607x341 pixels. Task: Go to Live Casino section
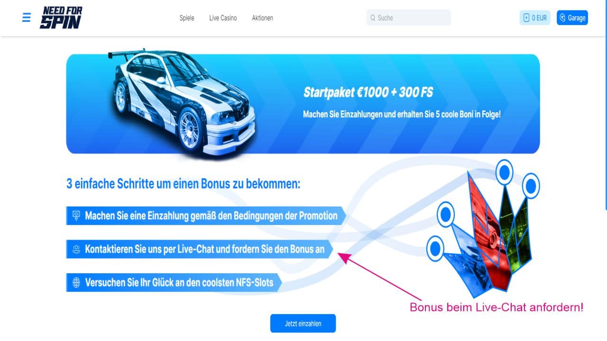tap(223, 18)
